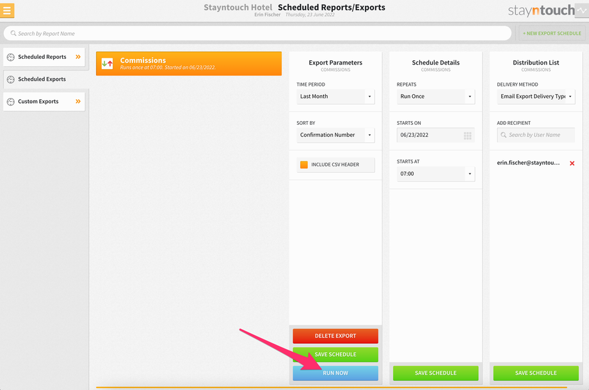Open the Time Period dropdown
This screenshot has width=589, height=390.
click(335, 97)
